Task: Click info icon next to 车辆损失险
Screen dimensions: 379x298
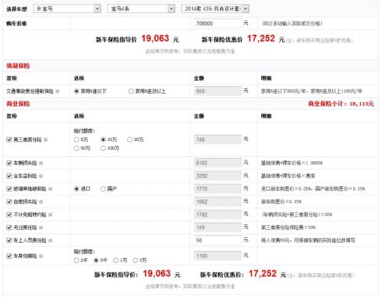Action: [41, 163]
